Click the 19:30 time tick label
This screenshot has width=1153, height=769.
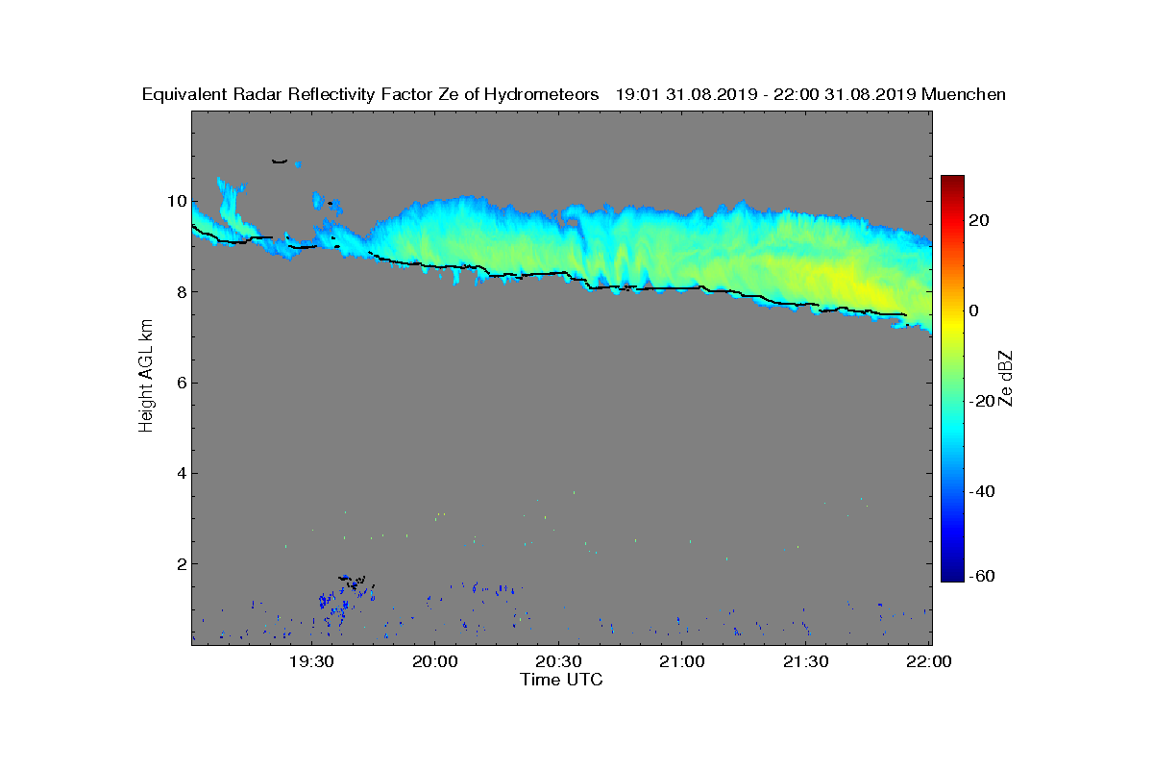[311, 661]
